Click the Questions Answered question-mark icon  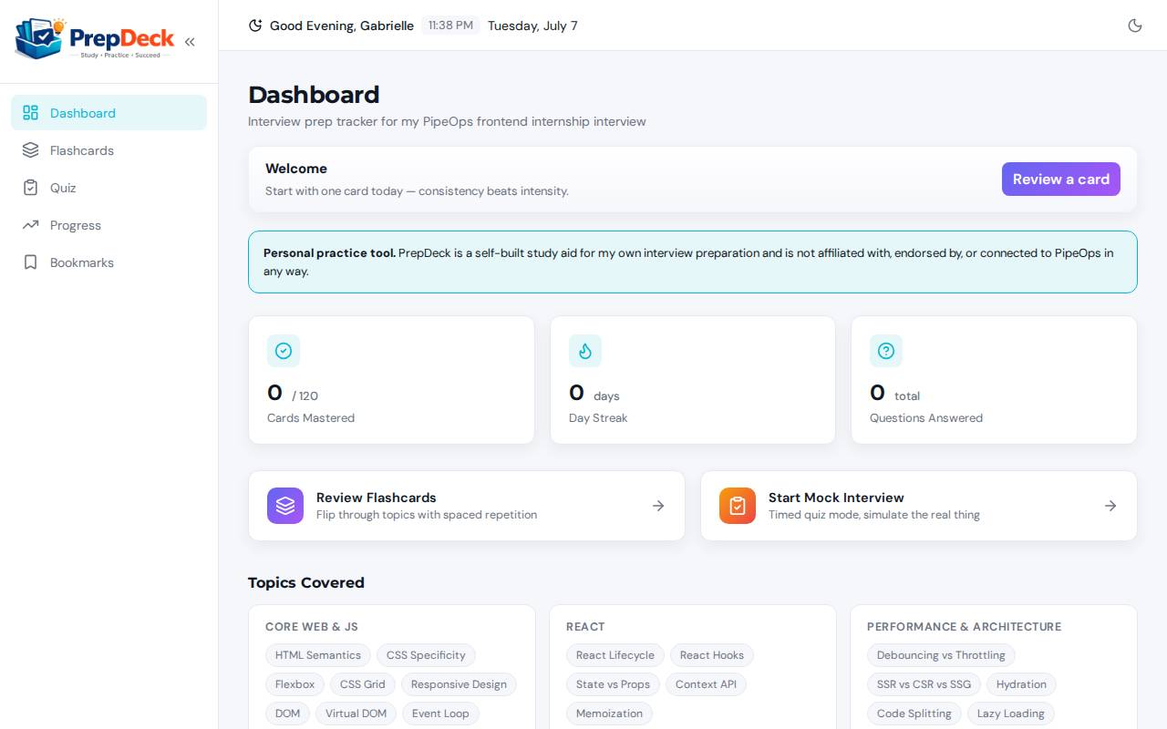(886, 351)
